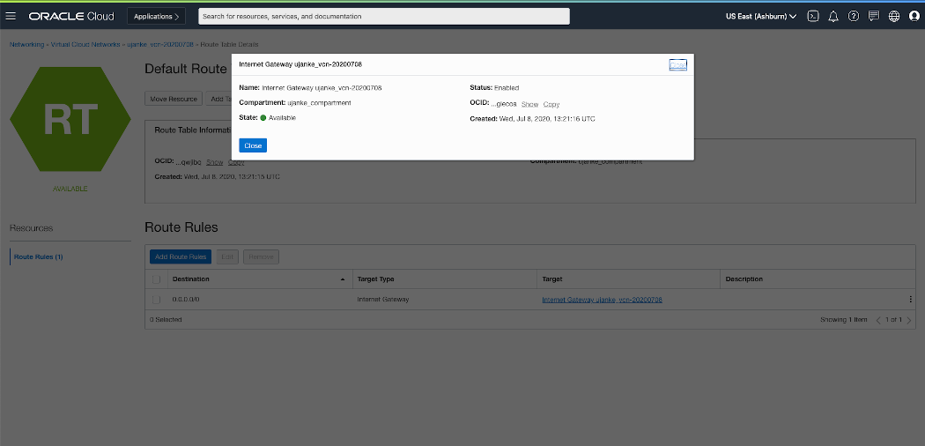Screen dimensions: 925x446
Task: Open the hamburger navigation menu
Action: [11, 16]
